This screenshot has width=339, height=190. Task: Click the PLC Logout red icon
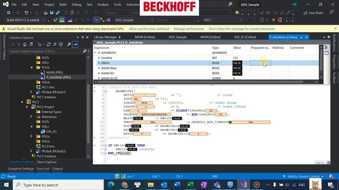coord(280,20)
